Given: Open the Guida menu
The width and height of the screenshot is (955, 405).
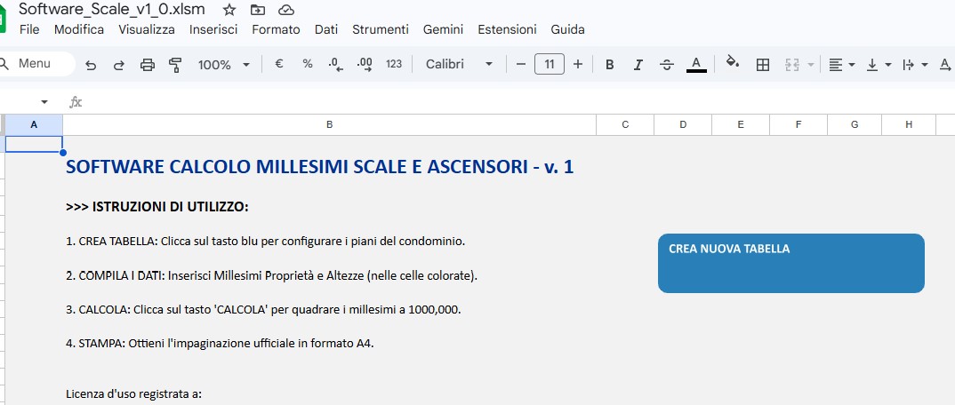Looking at the screenshot, I should (567, 29).
